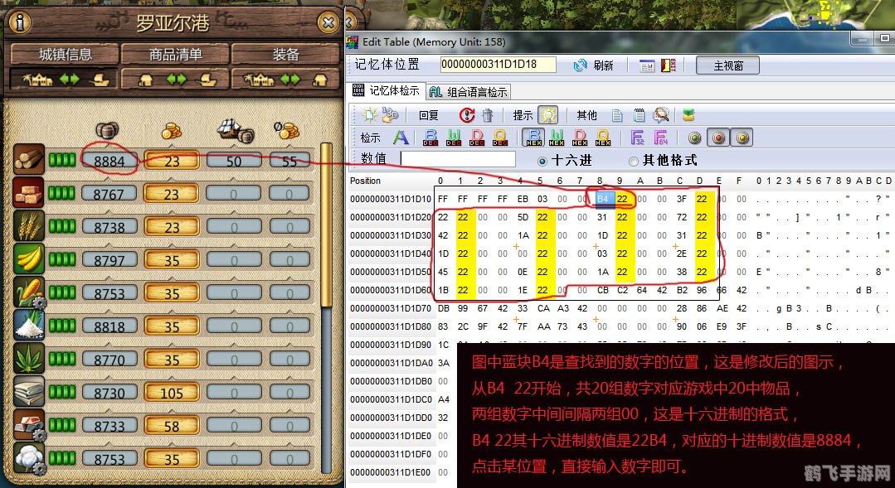Click a green quantity progress bar beside wood
Viewport: 895px width, 488px height.
pos(63,160)
